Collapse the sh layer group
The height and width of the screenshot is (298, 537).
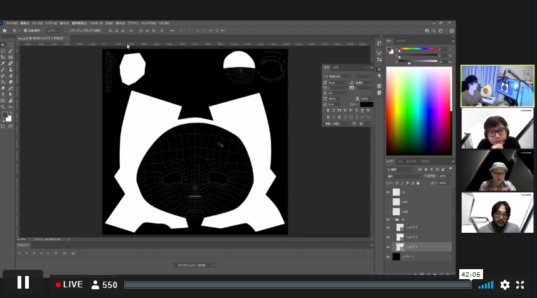pyautogui.click(x=393, y=220)
